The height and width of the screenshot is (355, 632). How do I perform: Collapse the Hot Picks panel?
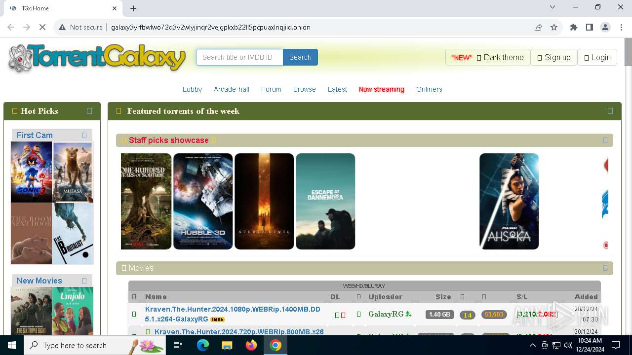click(x=89, y=111)
